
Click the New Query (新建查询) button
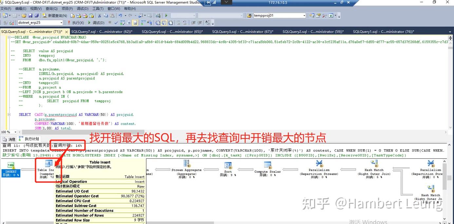(x=55, y=15)
